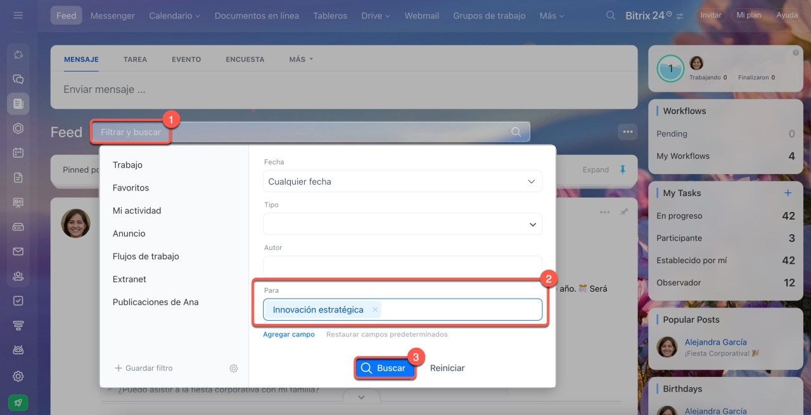Open the settings gear in left sidebar
Image resolution: width=811 pixels, height=415 pixels.
pyautogui.click(x=18, y=376)
